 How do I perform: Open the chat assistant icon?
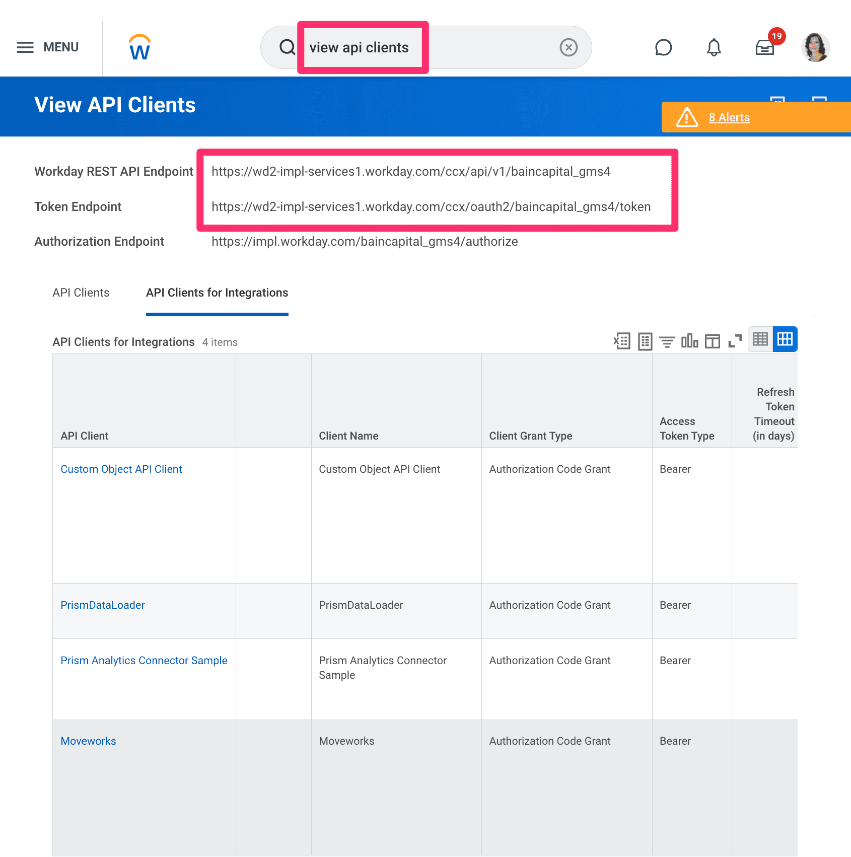tap(663, 47)
